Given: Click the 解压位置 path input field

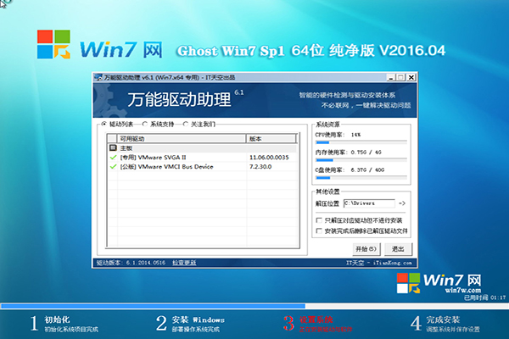Looking at the screenshot, I should click(x=369, y=203).
